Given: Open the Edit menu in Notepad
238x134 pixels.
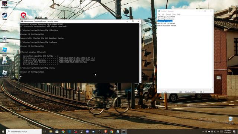Looking at the screenshot, I should click(163, 14).
